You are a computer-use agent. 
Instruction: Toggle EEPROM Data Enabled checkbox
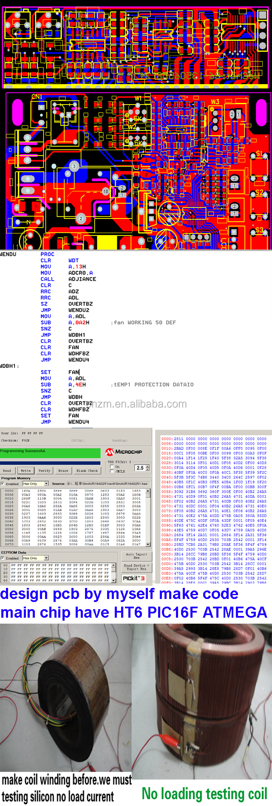click(x=3, y=558)
